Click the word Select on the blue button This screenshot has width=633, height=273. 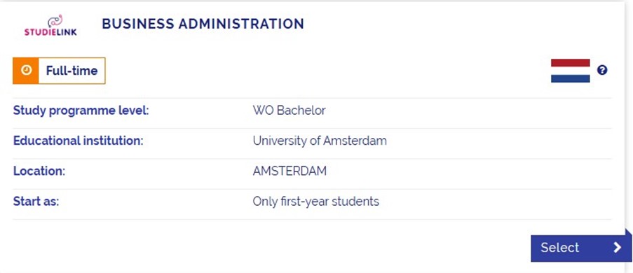tap(559, 248)
